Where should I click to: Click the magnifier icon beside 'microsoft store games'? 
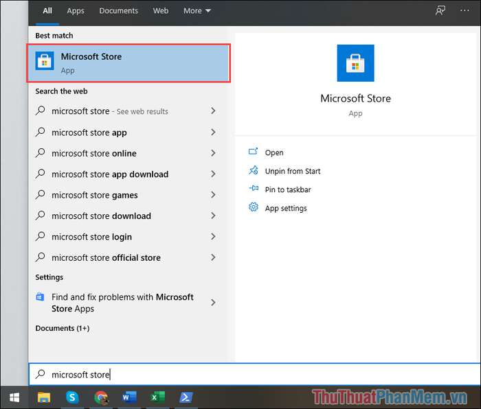pyautogui.click(x=40, y=194)
